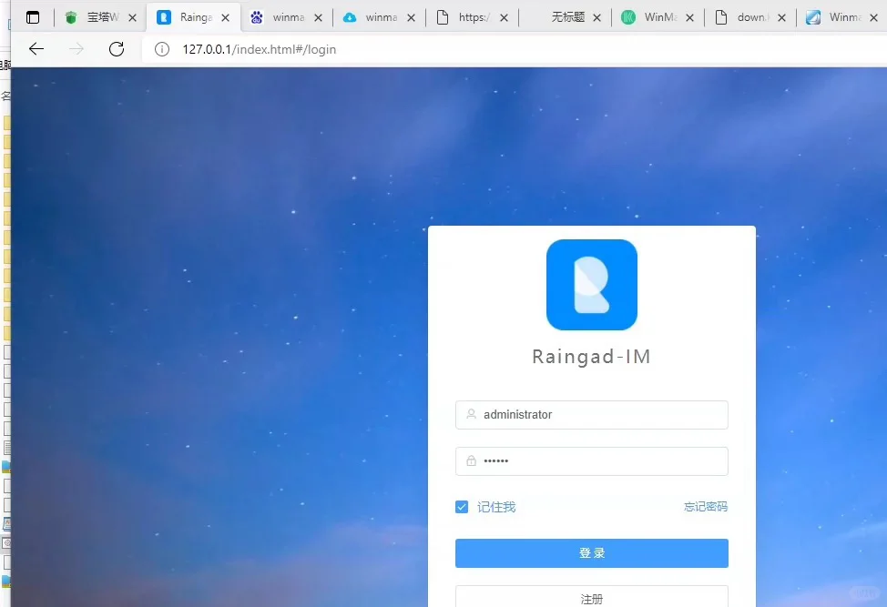Click the Raingad-IM logo image

592,284
